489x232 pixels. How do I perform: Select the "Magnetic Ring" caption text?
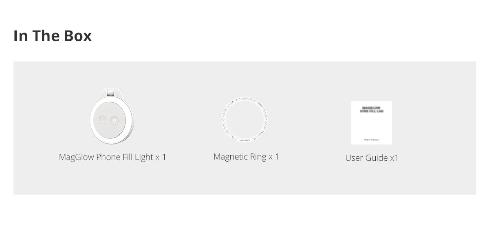(240, 157)
